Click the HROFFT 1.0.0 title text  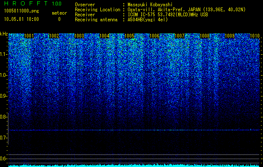(33, 3)
